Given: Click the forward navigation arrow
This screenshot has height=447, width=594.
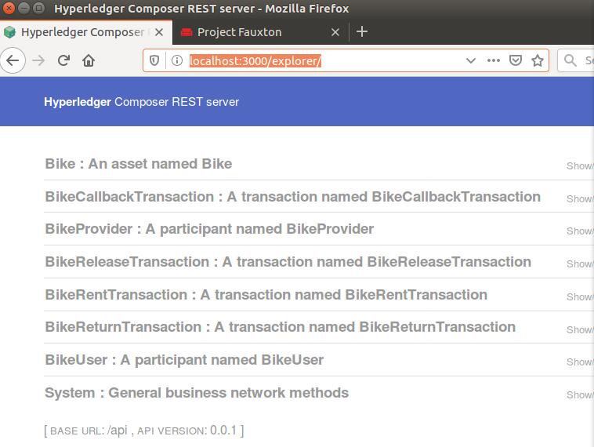Looking at the screenshot, I should [x=38, y=60].
